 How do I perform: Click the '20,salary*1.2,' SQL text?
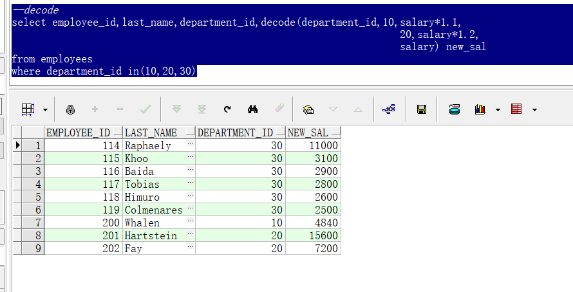(439, 35)
